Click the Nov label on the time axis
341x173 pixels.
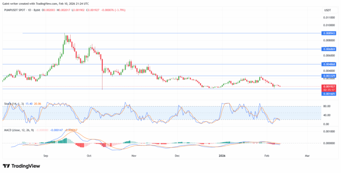[134, 156]
